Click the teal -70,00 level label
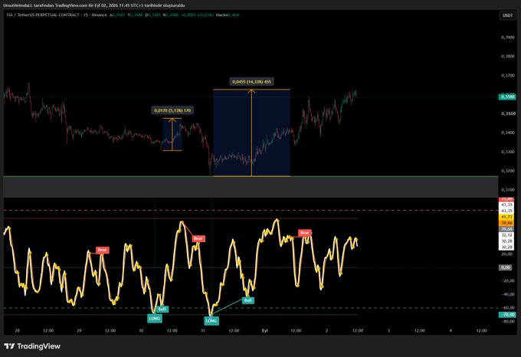Viewport: 521px width, 357px height. (507, 315)
